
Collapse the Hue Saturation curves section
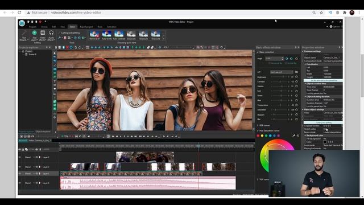(x=258, y=130)
